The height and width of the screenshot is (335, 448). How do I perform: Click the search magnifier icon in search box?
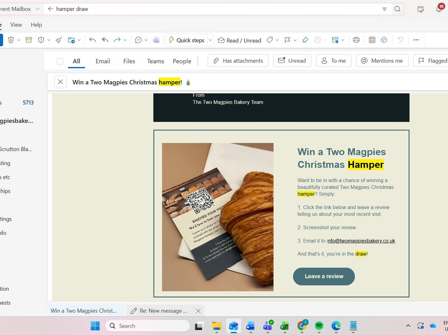click(397, 9)
